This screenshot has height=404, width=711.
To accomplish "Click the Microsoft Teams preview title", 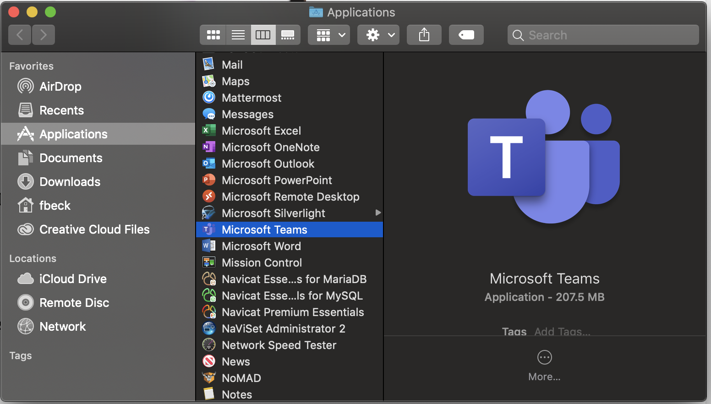I will (x=544, y=278).
